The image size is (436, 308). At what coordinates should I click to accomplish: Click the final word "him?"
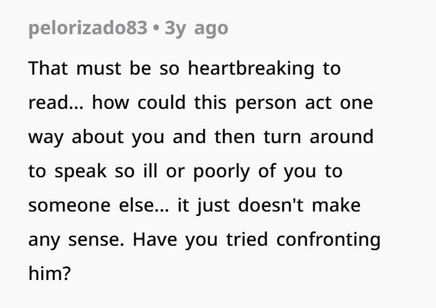pos(50,274)
